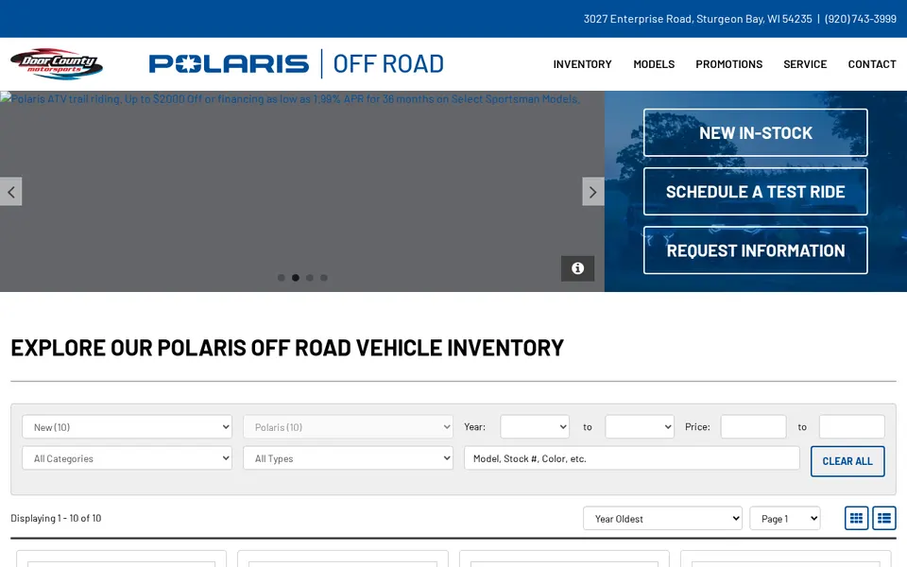Advance carousel with right arrow
The height and width of the screenshot is (567, 907).
[x=593, y=192]
